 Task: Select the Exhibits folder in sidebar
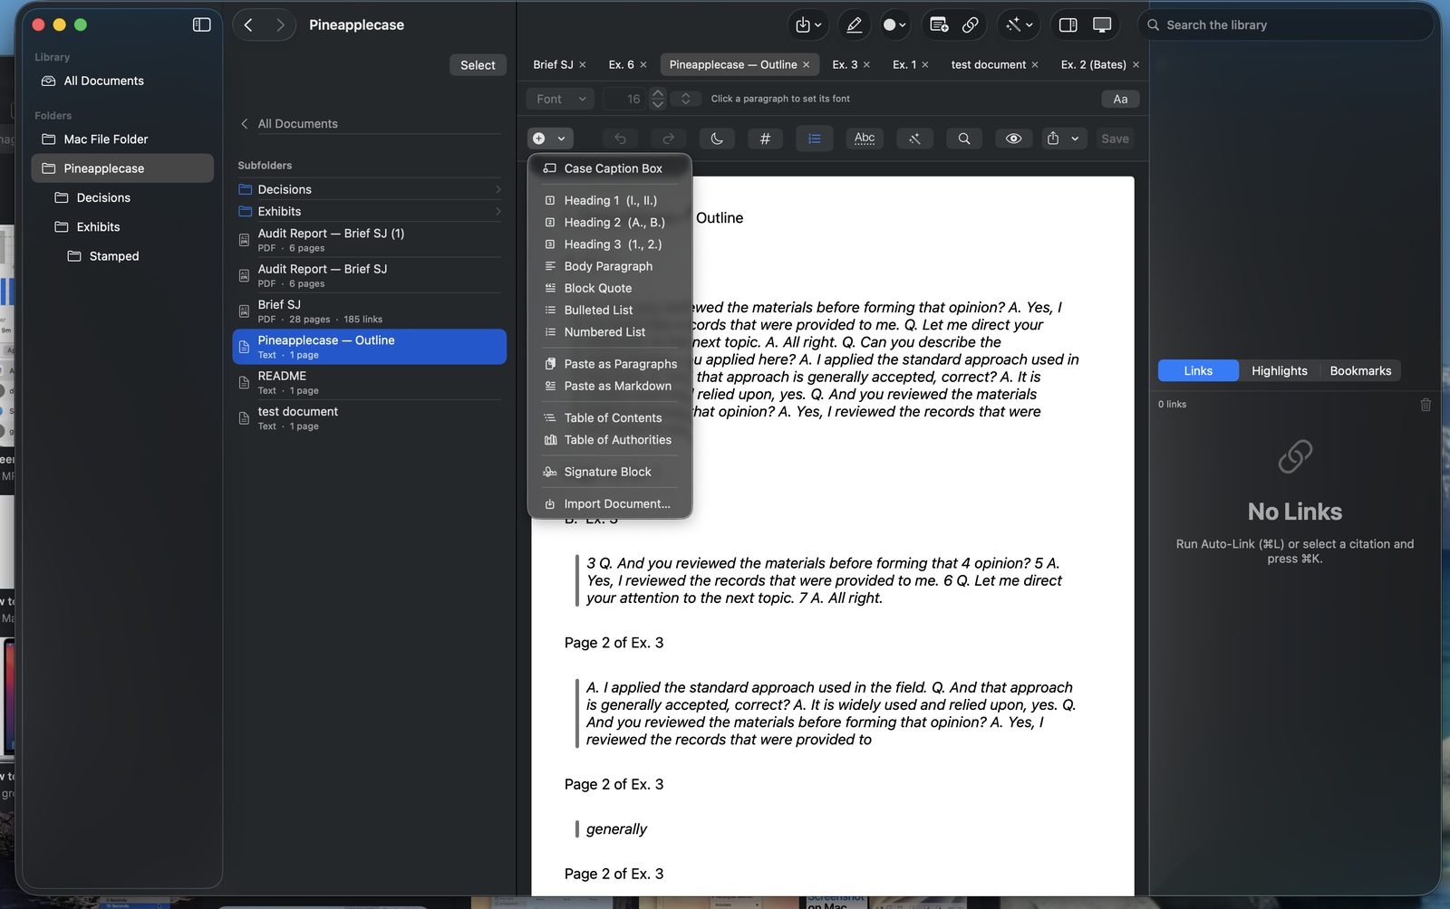pos(122,227)
